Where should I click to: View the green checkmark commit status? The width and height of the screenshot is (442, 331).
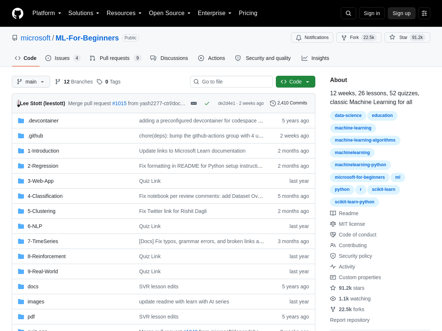point(207,103)
